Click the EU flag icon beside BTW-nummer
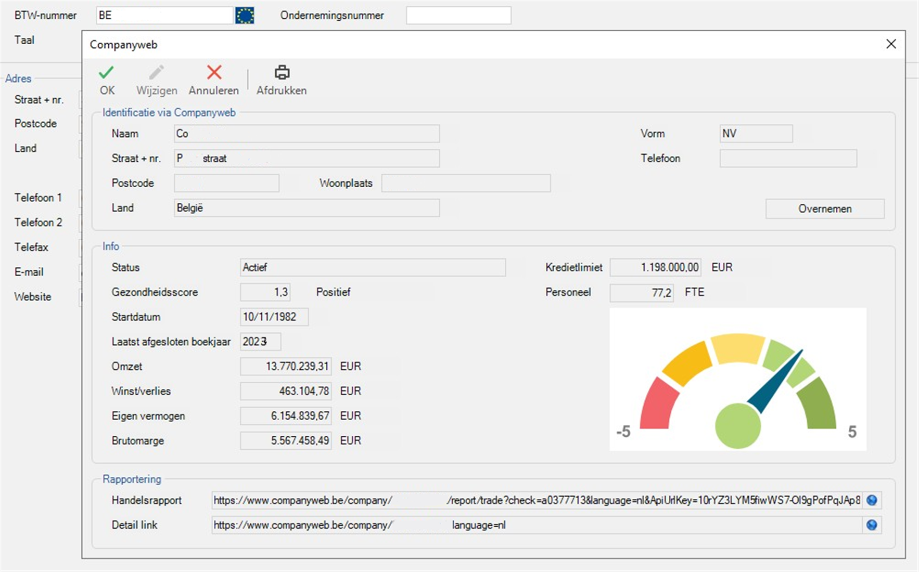Image resolution: width=919 pixels, height=572 pixels. pos(245,16)
